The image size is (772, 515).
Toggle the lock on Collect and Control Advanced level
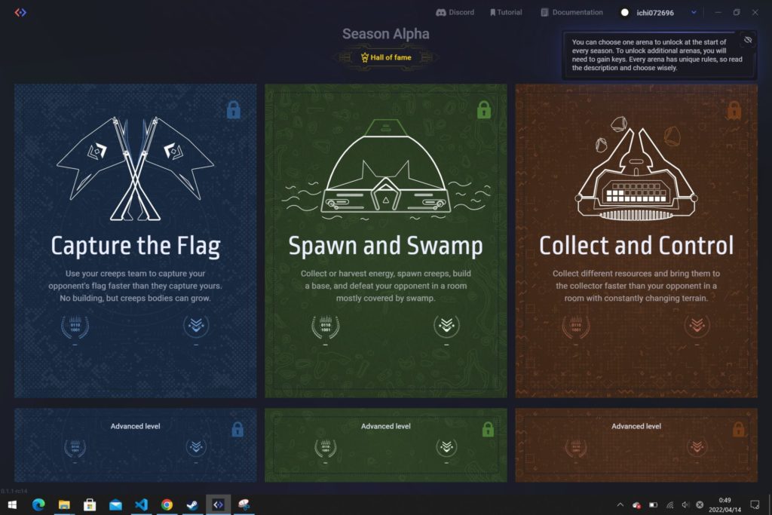[738, 429]
